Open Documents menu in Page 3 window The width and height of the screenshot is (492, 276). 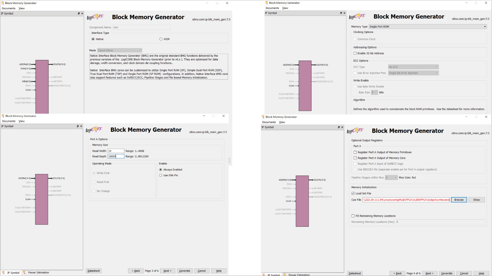click(x=9, y=121)
